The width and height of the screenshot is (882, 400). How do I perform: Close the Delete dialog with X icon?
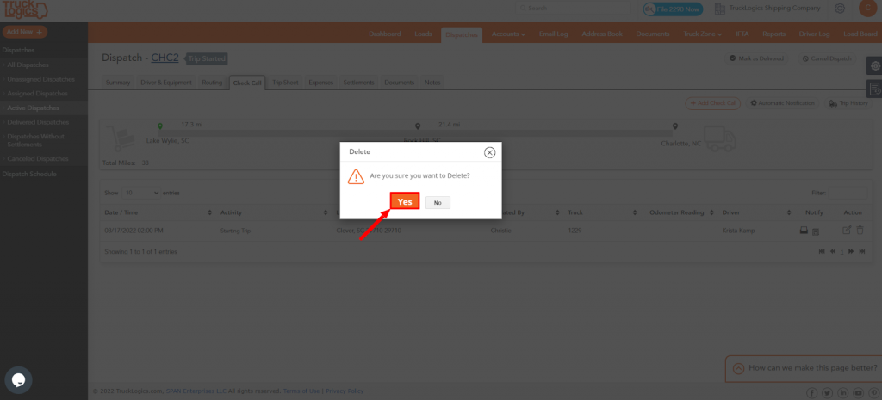[490, 152]
